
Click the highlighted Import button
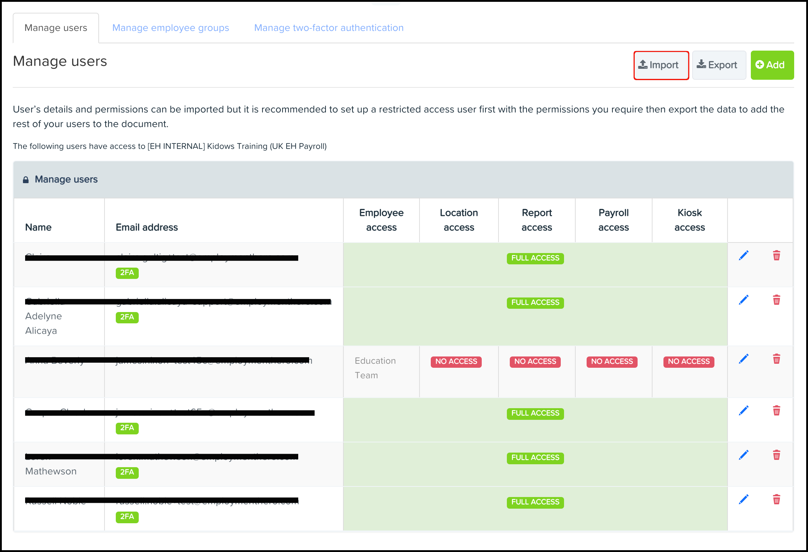click(x=661, y=65)
